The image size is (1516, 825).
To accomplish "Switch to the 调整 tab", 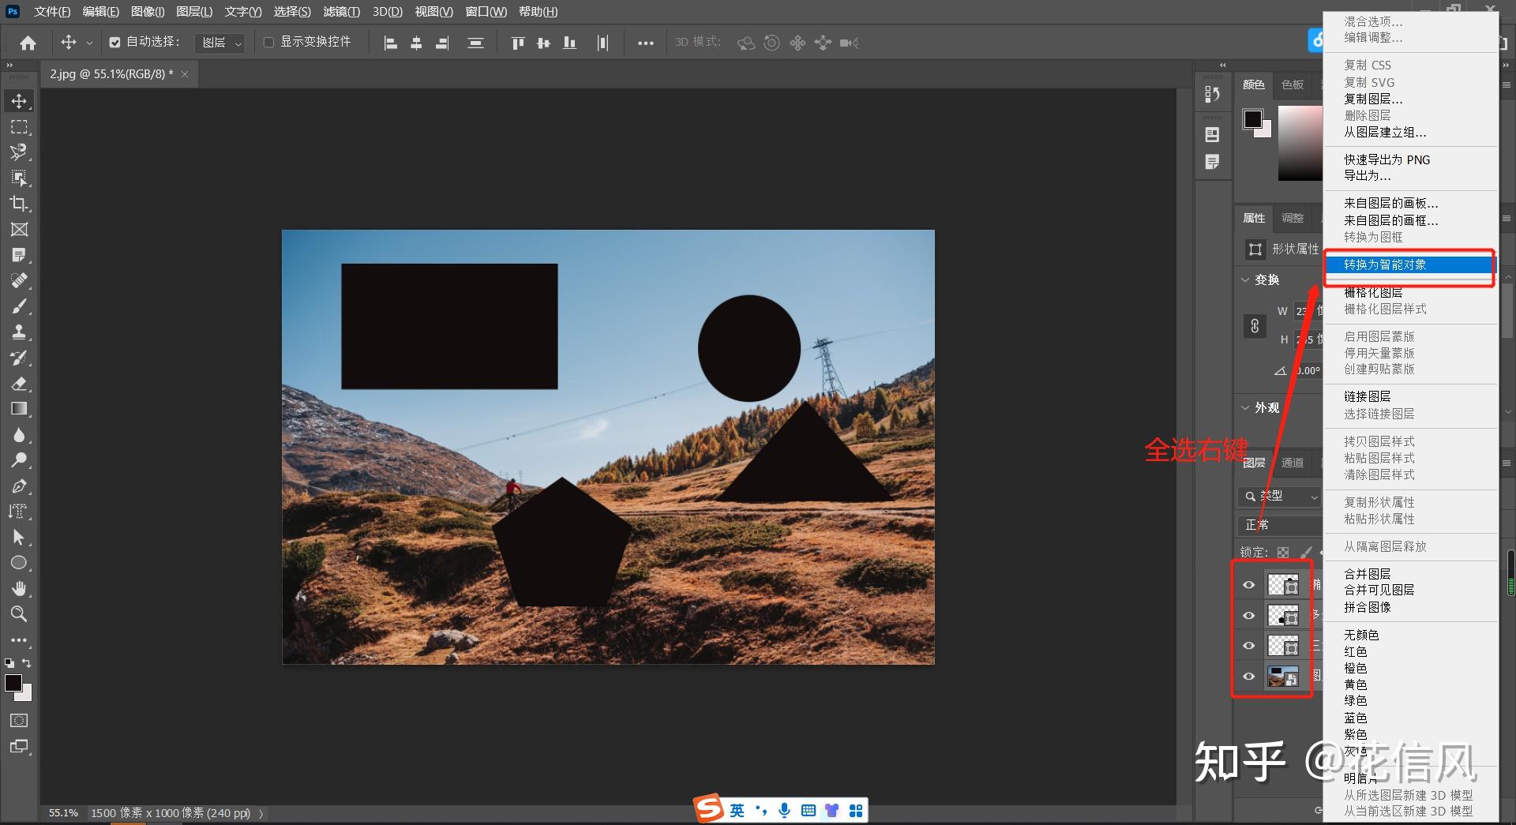I will pyautogui.click(x=1293, y=218).
